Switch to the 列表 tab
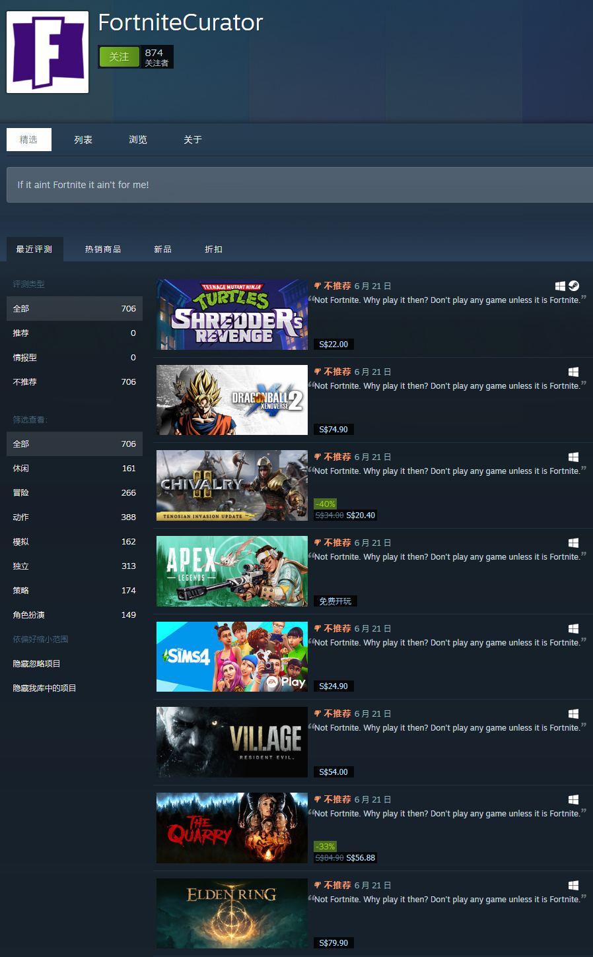Image resolution: width=593 pixels, height=957 pixels. (x=83, y=139)
